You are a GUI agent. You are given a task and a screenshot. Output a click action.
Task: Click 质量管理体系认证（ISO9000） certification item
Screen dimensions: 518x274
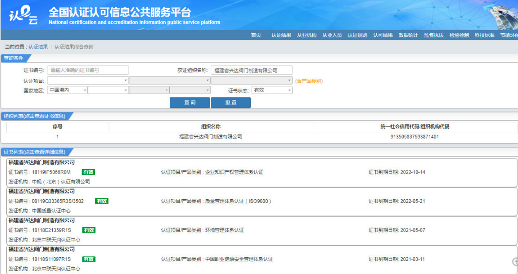[238, 201]
